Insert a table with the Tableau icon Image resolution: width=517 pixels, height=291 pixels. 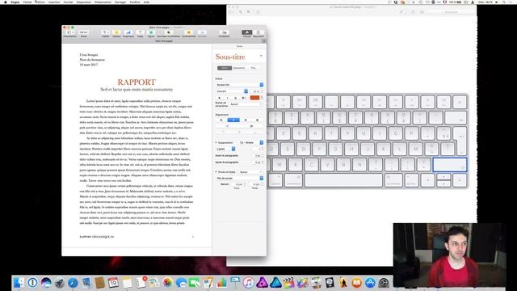[116, 32]
